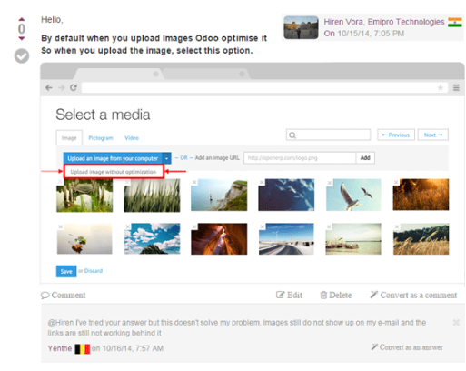466x371 pixels.
Task: Upvote the answer with the up arrow
Action: pos(22,19)
